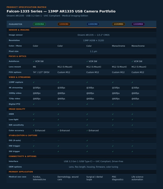Screen dimensions: 163x189
Task: Click the Color / Mono row label
Action: tap(15, 46)
